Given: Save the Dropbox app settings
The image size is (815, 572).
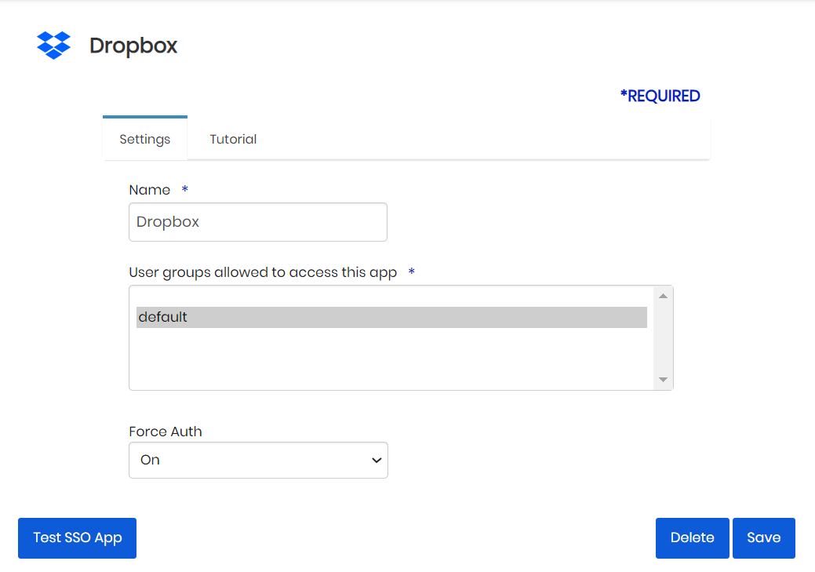Looking at the screenshot, I should coord(763,537).
